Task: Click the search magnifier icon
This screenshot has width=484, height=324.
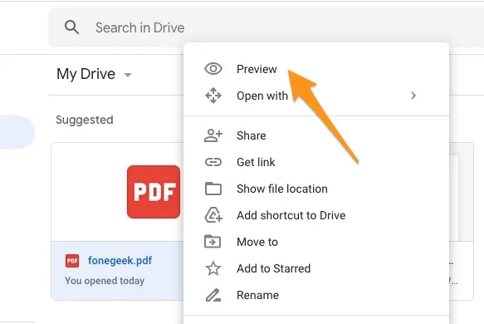Action: [71, 27]
